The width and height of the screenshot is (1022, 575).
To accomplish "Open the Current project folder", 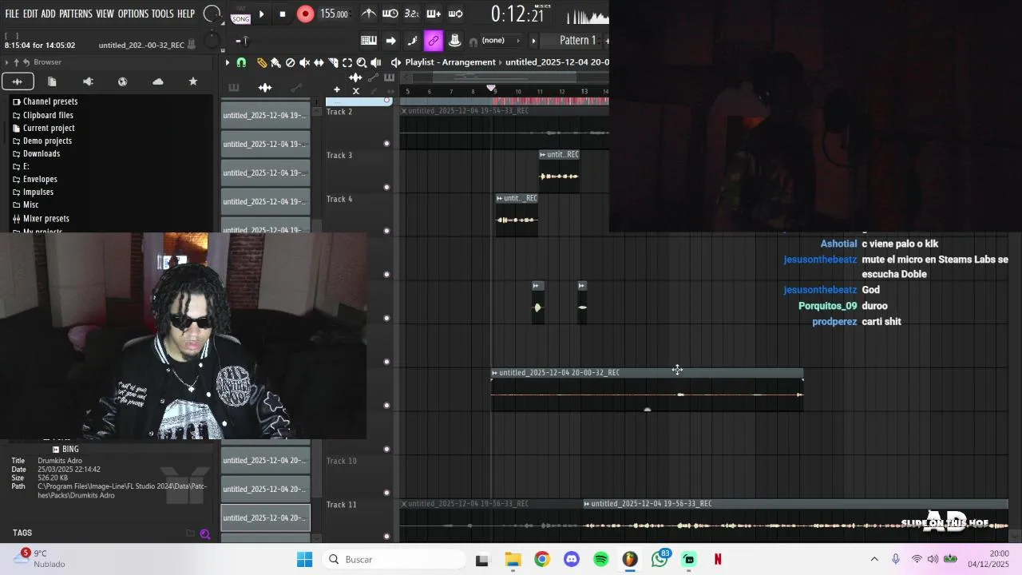I will [44, 128].
